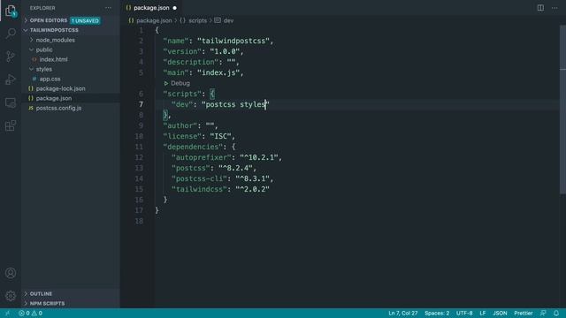Viewport: 566px width, 318px height.
Task: Open the Run and Debug view icon
Action: (x=11, y=79)
